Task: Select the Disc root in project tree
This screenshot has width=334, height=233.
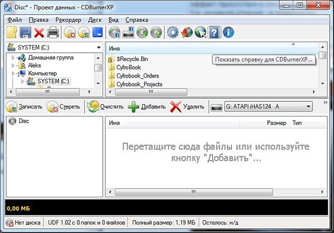Action: 24,121
